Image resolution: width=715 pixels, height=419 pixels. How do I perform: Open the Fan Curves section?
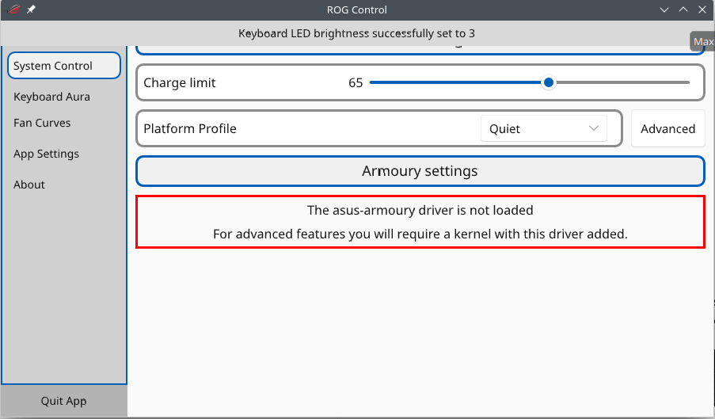point(42,123)
